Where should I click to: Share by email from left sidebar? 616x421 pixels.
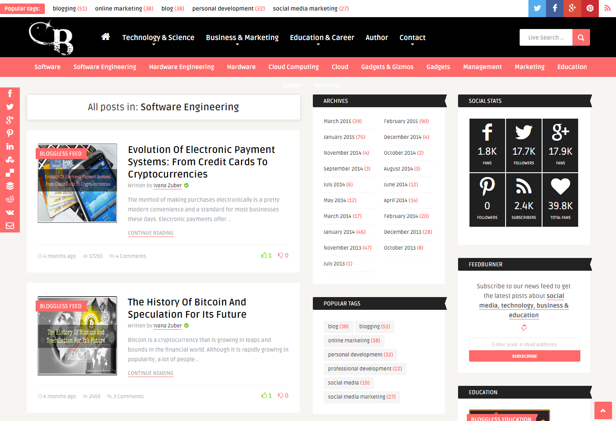point(10,225)
